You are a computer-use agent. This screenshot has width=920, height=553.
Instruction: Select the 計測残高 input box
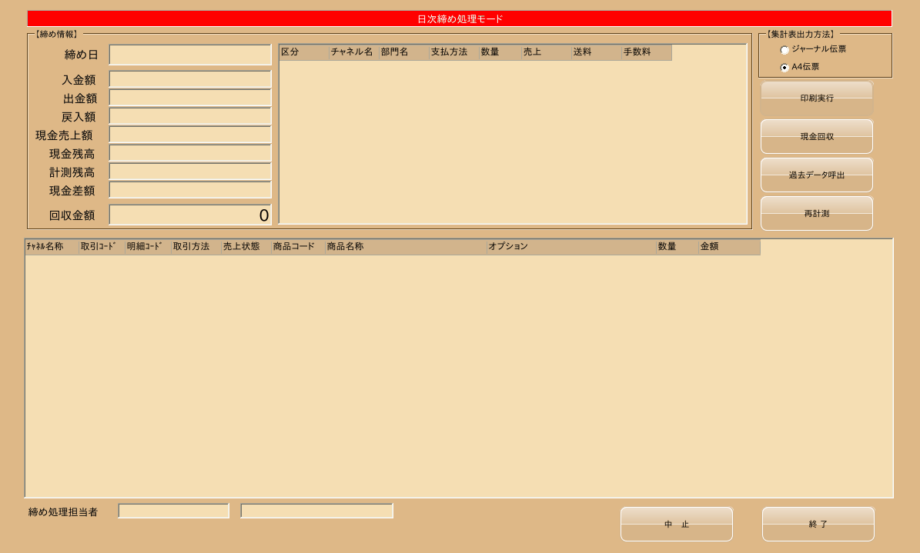click(190, 172)
